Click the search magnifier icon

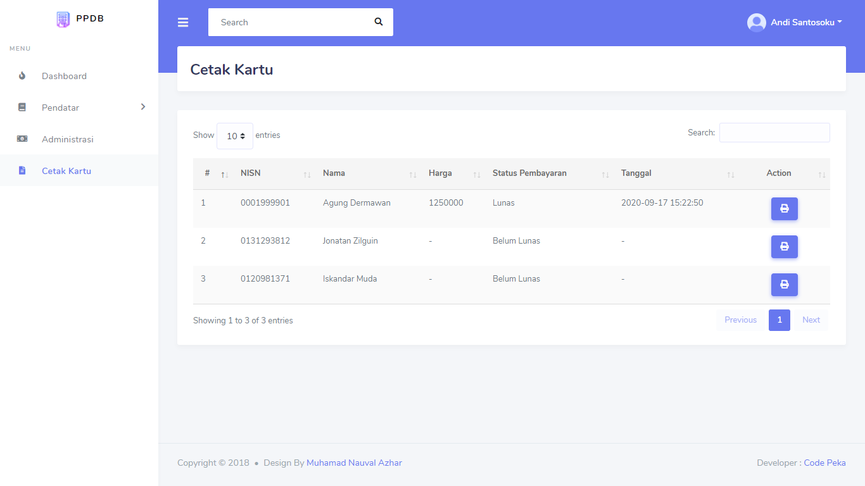pos(379,22)
